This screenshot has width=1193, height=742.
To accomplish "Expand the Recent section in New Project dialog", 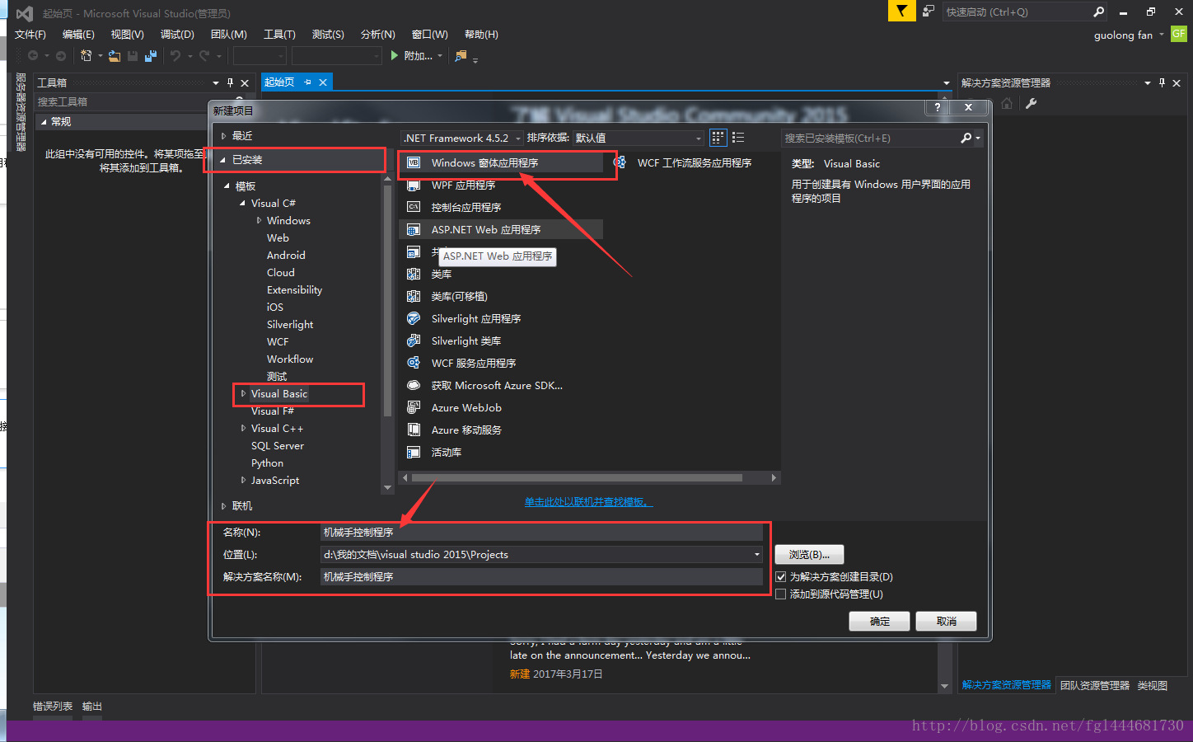I will click(223, 136).
